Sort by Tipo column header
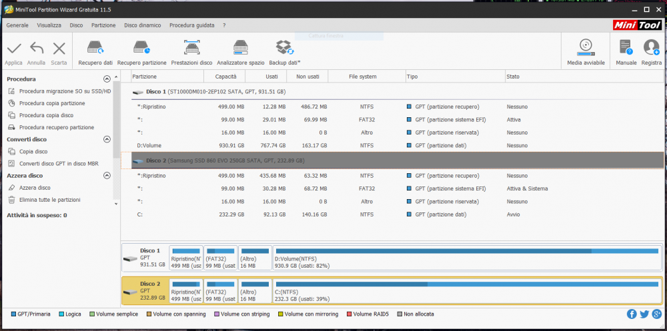This screenshot has height=331, width=667. 455,77
